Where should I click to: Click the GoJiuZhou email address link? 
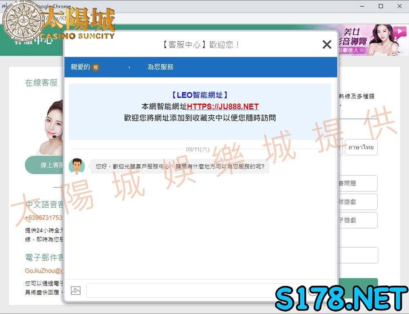pyautogui.click(x=44, y=271)
